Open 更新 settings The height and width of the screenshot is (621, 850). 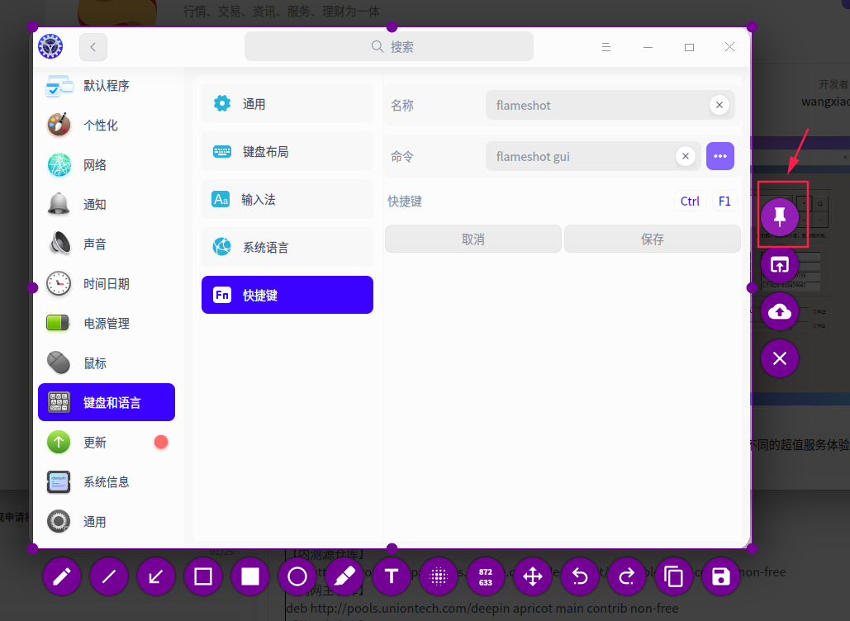pos(107,442)
